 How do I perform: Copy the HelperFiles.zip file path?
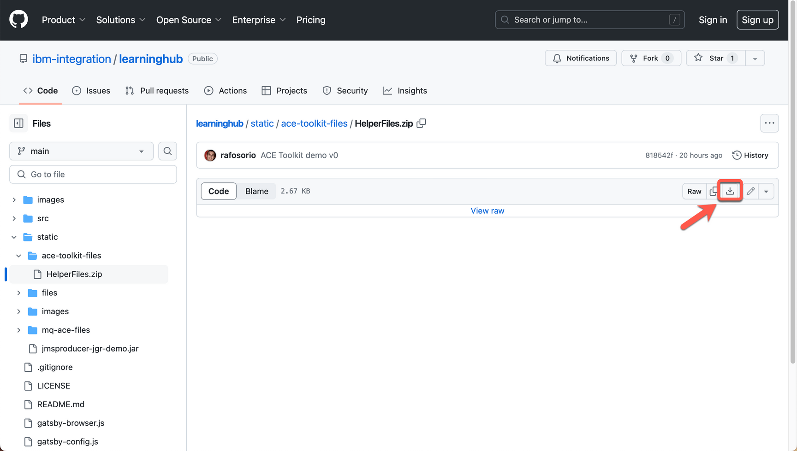coord(421,123)
